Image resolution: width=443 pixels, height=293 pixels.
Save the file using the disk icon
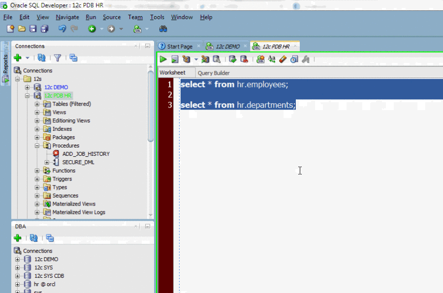32,29
